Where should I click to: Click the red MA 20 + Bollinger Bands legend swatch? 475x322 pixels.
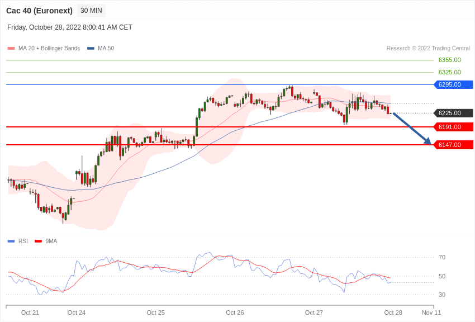point(11,49)
